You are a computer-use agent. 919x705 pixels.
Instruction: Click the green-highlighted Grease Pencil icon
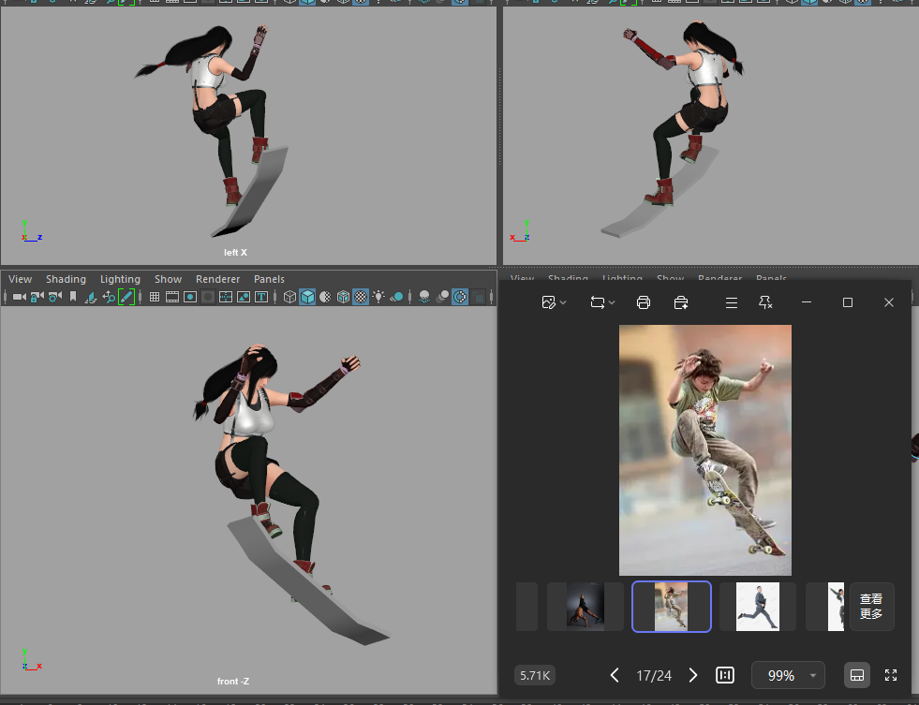(x=126, y=297)
